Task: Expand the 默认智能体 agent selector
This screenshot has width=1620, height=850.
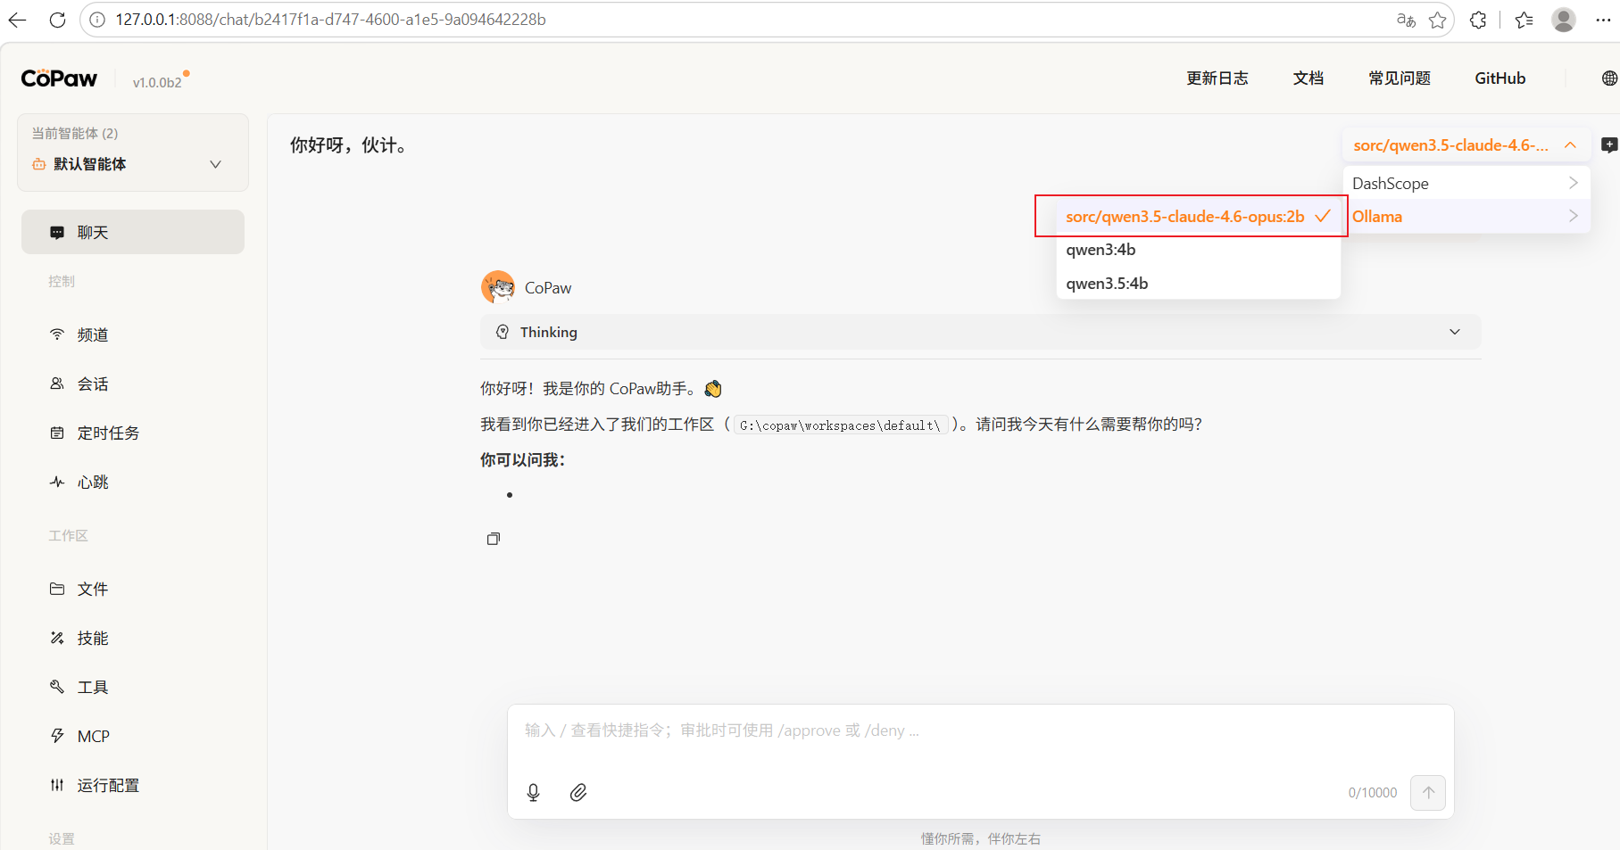Action: click(133, 164)
